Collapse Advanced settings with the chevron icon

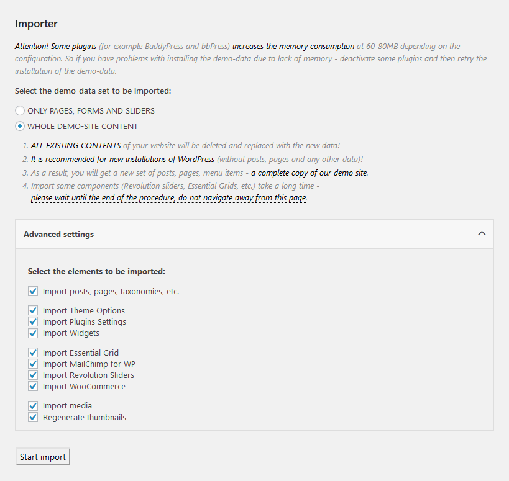point(482,234)
